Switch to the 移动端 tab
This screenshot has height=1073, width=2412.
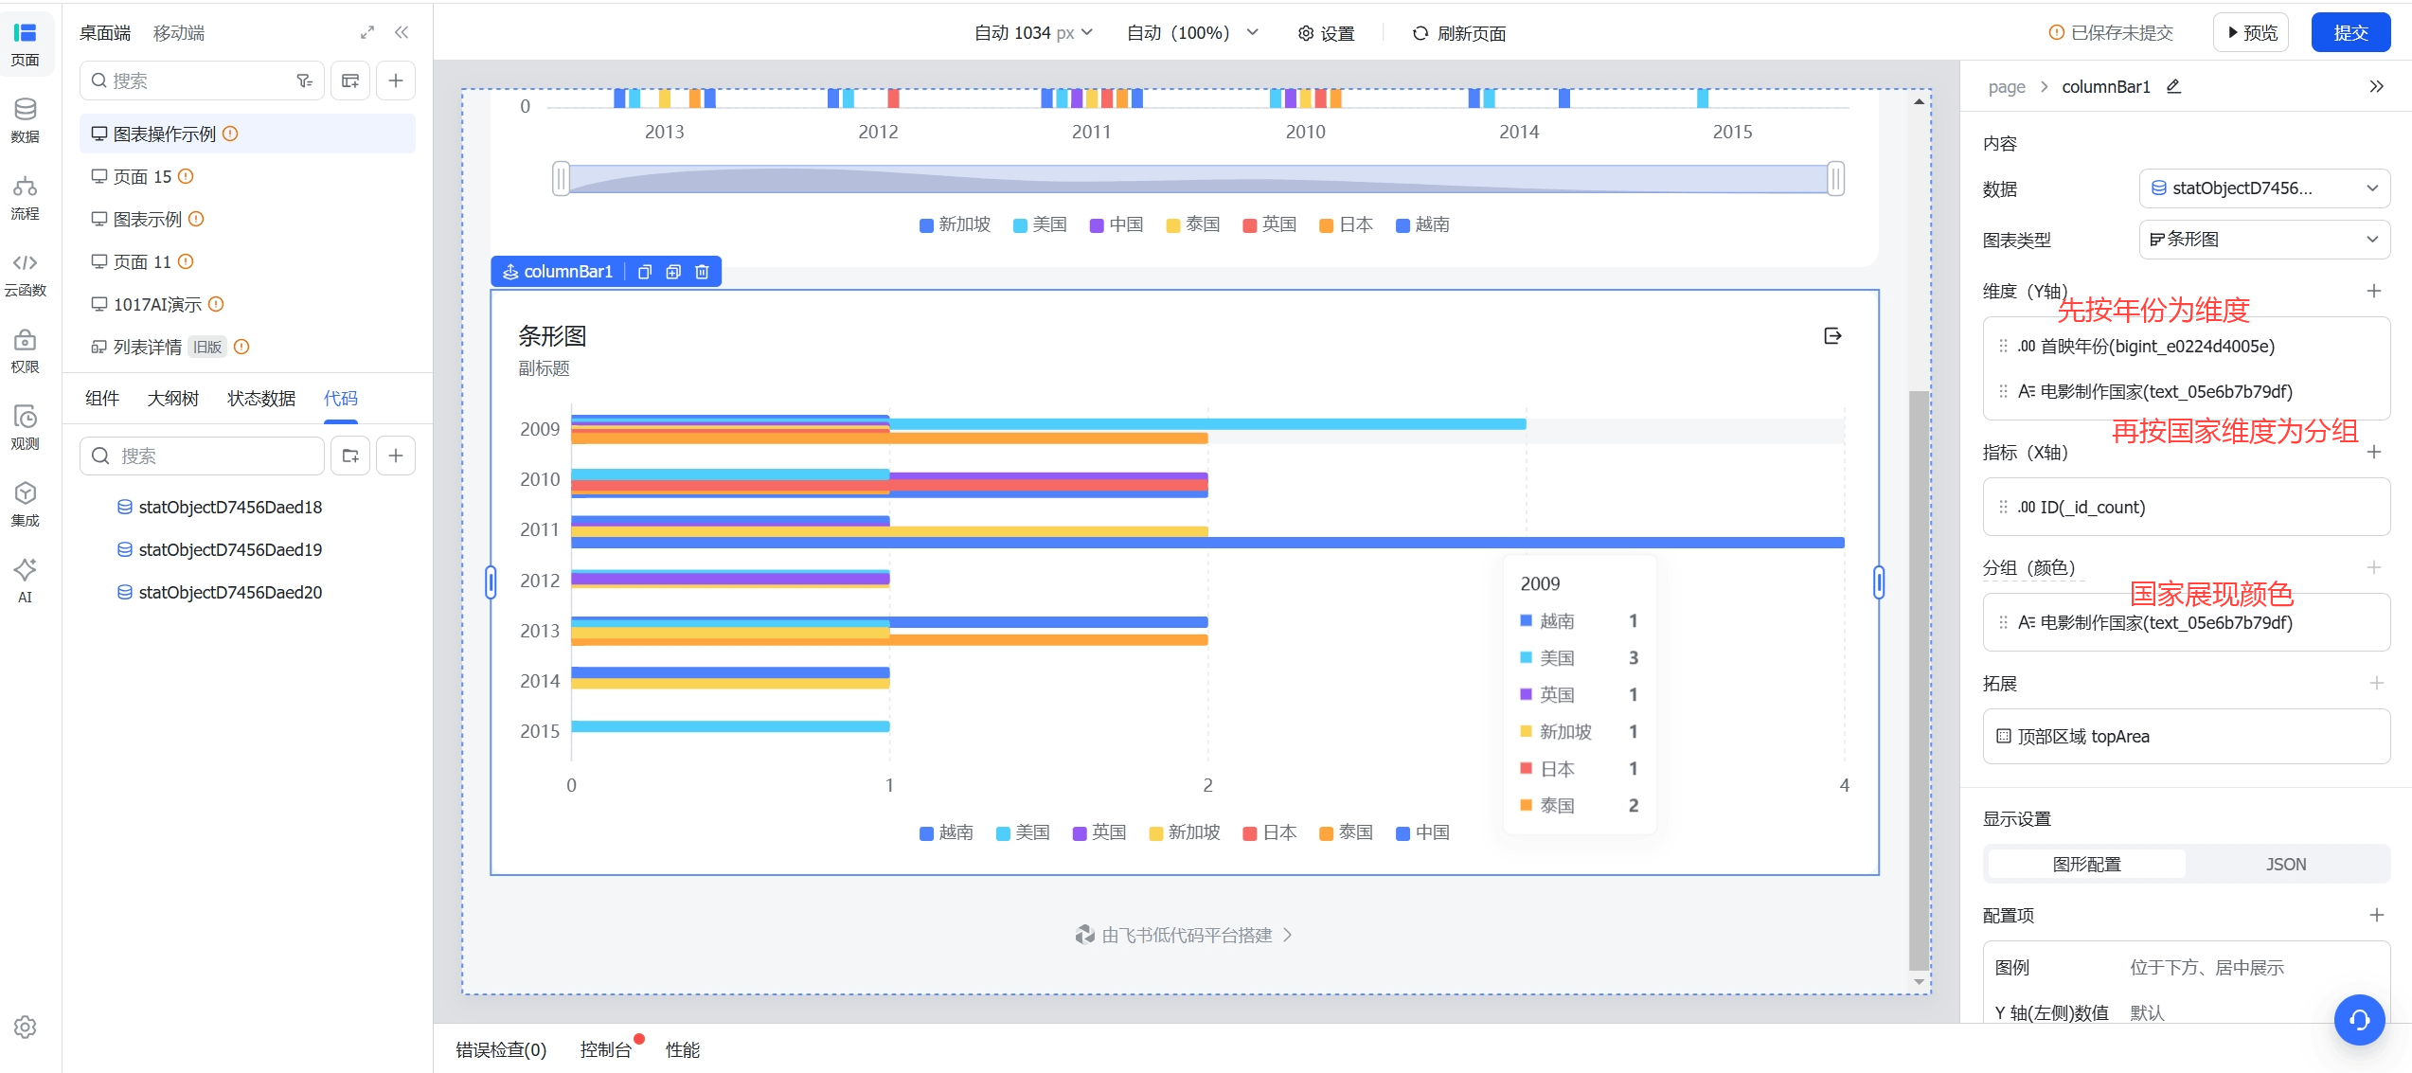coord(179,33)
